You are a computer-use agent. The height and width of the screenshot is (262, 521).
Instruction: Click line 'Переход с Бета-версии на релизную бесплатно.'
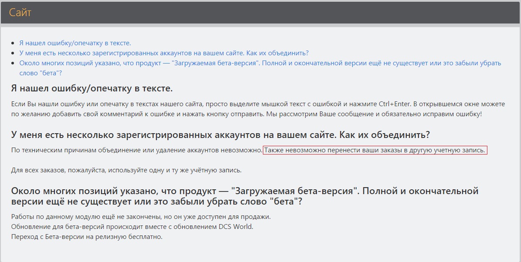tap(87, 237)
